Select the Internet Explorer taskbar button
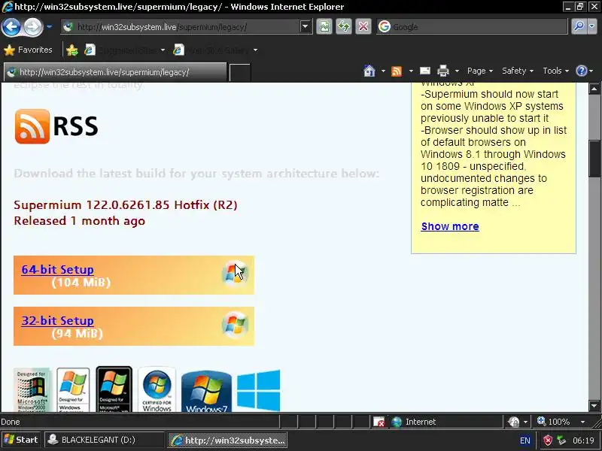 tap(227, 440)
